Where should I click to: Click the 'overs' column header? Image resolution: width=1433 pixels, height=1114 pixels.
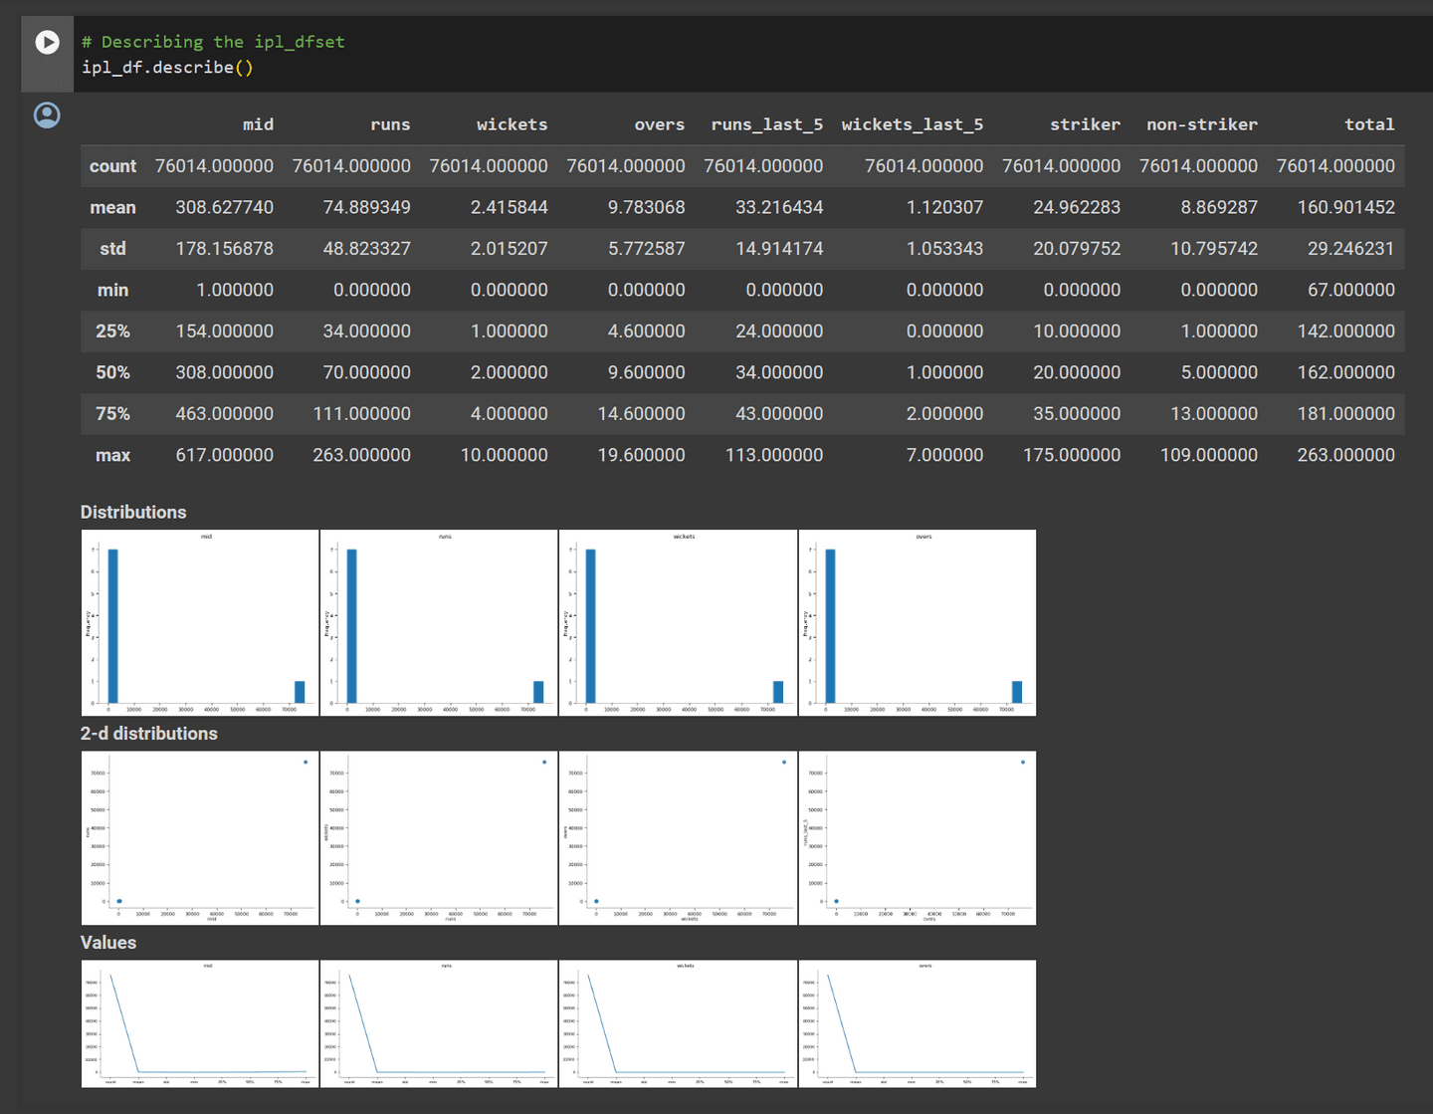click(660, 124)
